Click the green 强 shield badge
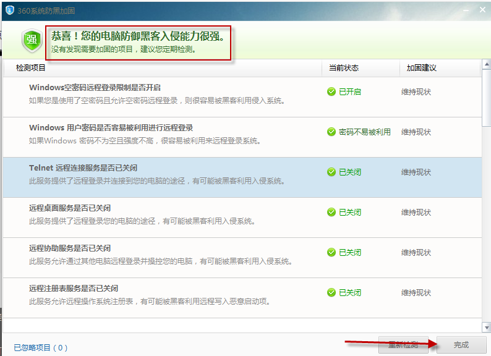The width and height of the screenshot is (491, 356). [32, 40]
